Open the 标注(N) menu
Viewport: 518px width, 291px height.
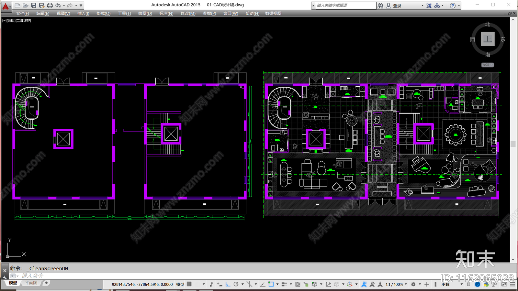166,14
